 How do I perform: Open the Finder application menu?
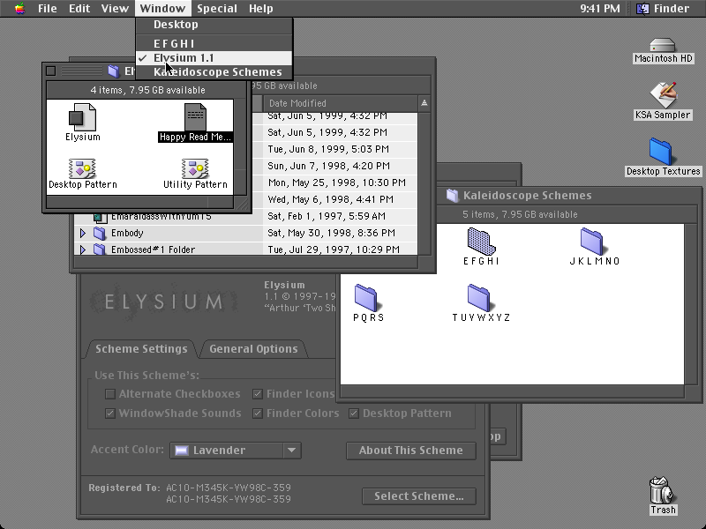click(663, 9)
